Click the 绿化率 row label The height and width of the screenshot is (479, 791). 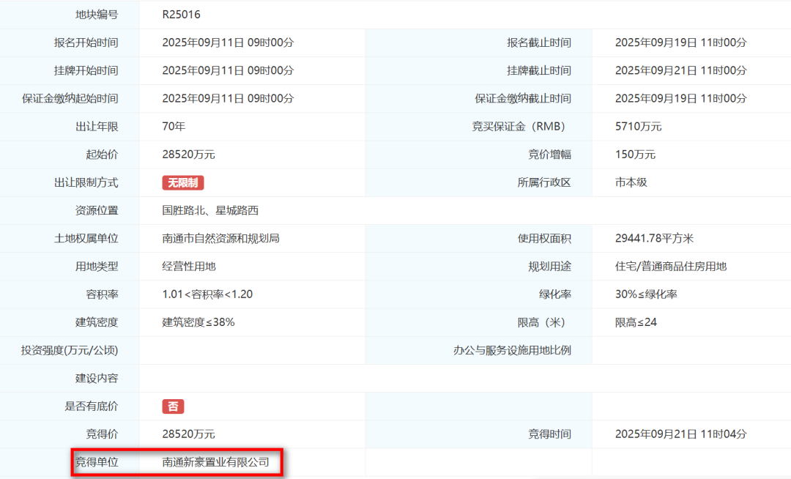pyautogui.click(x=555, y=294)
